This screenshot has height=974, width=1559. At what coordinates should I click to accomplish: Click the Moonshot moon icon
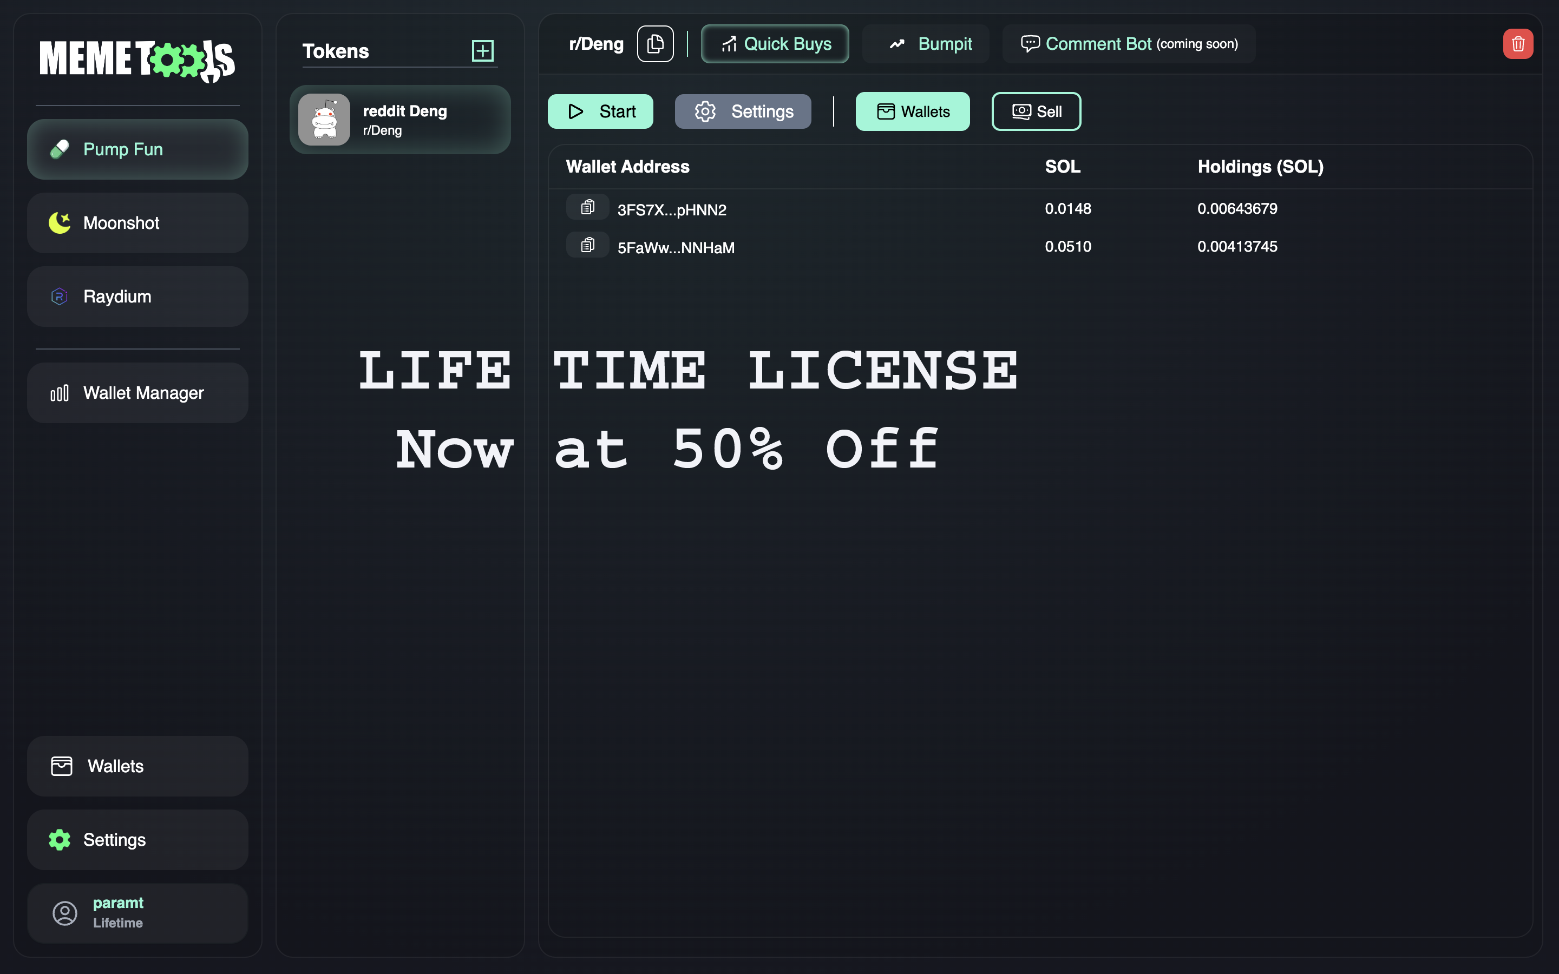[x=59, y=223]
